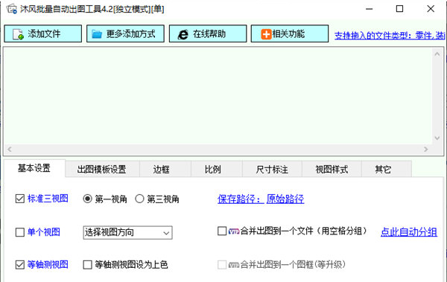Close the 沐风批量自动出图工具 window
The height and width of the screenshot is (282, 447).
coord(431,9)
